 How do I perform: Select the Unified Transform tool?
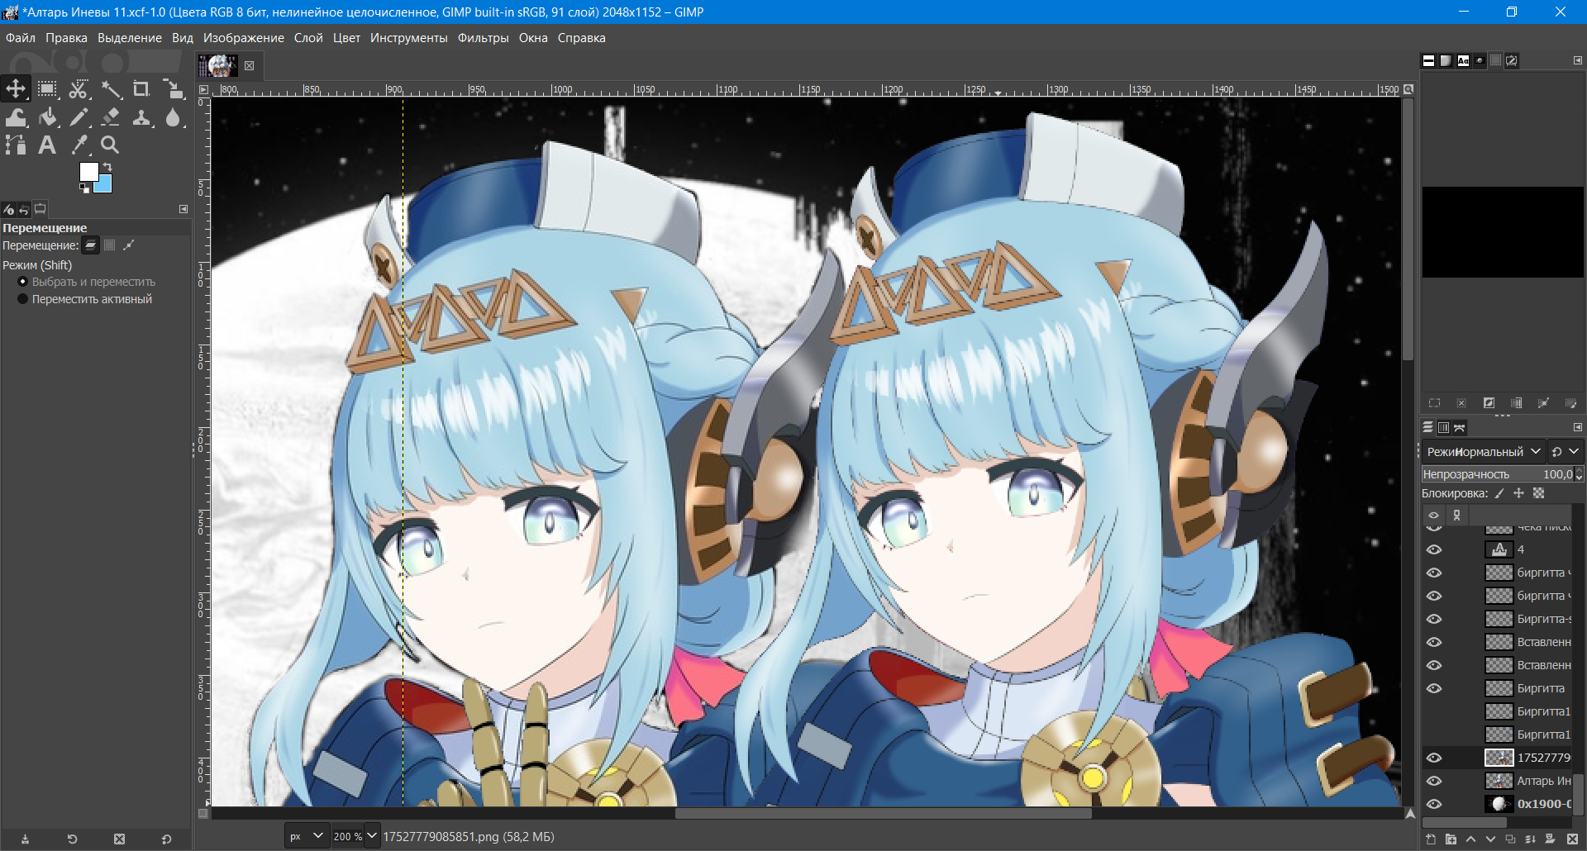click(173, 88)
